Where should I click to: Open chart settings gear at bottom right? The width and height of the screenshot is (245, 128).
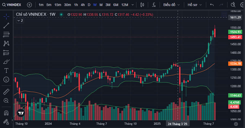pyautogui.click(x=236, y=124)
